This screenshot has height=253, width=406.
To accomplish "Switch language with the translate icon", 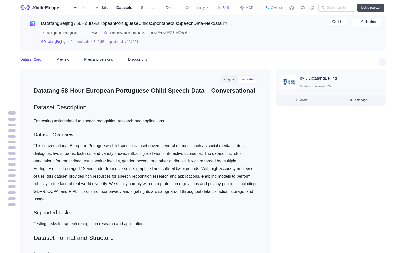I will click(313, 8).
